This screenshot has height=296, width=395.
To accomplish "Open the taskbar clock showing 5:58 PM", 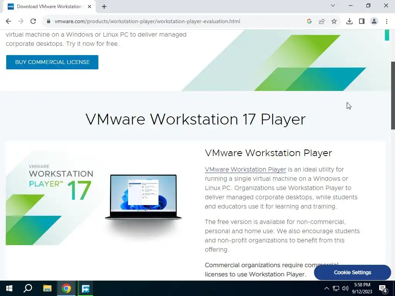I will click(362, 288).
